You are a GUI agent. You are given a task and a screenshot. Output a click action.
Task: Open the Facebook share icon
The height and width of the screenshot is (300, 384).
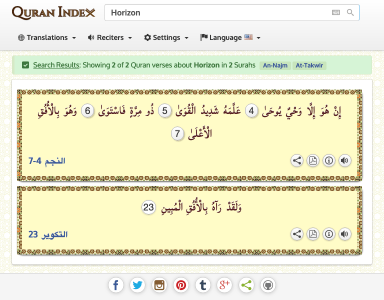click(116, 285)
